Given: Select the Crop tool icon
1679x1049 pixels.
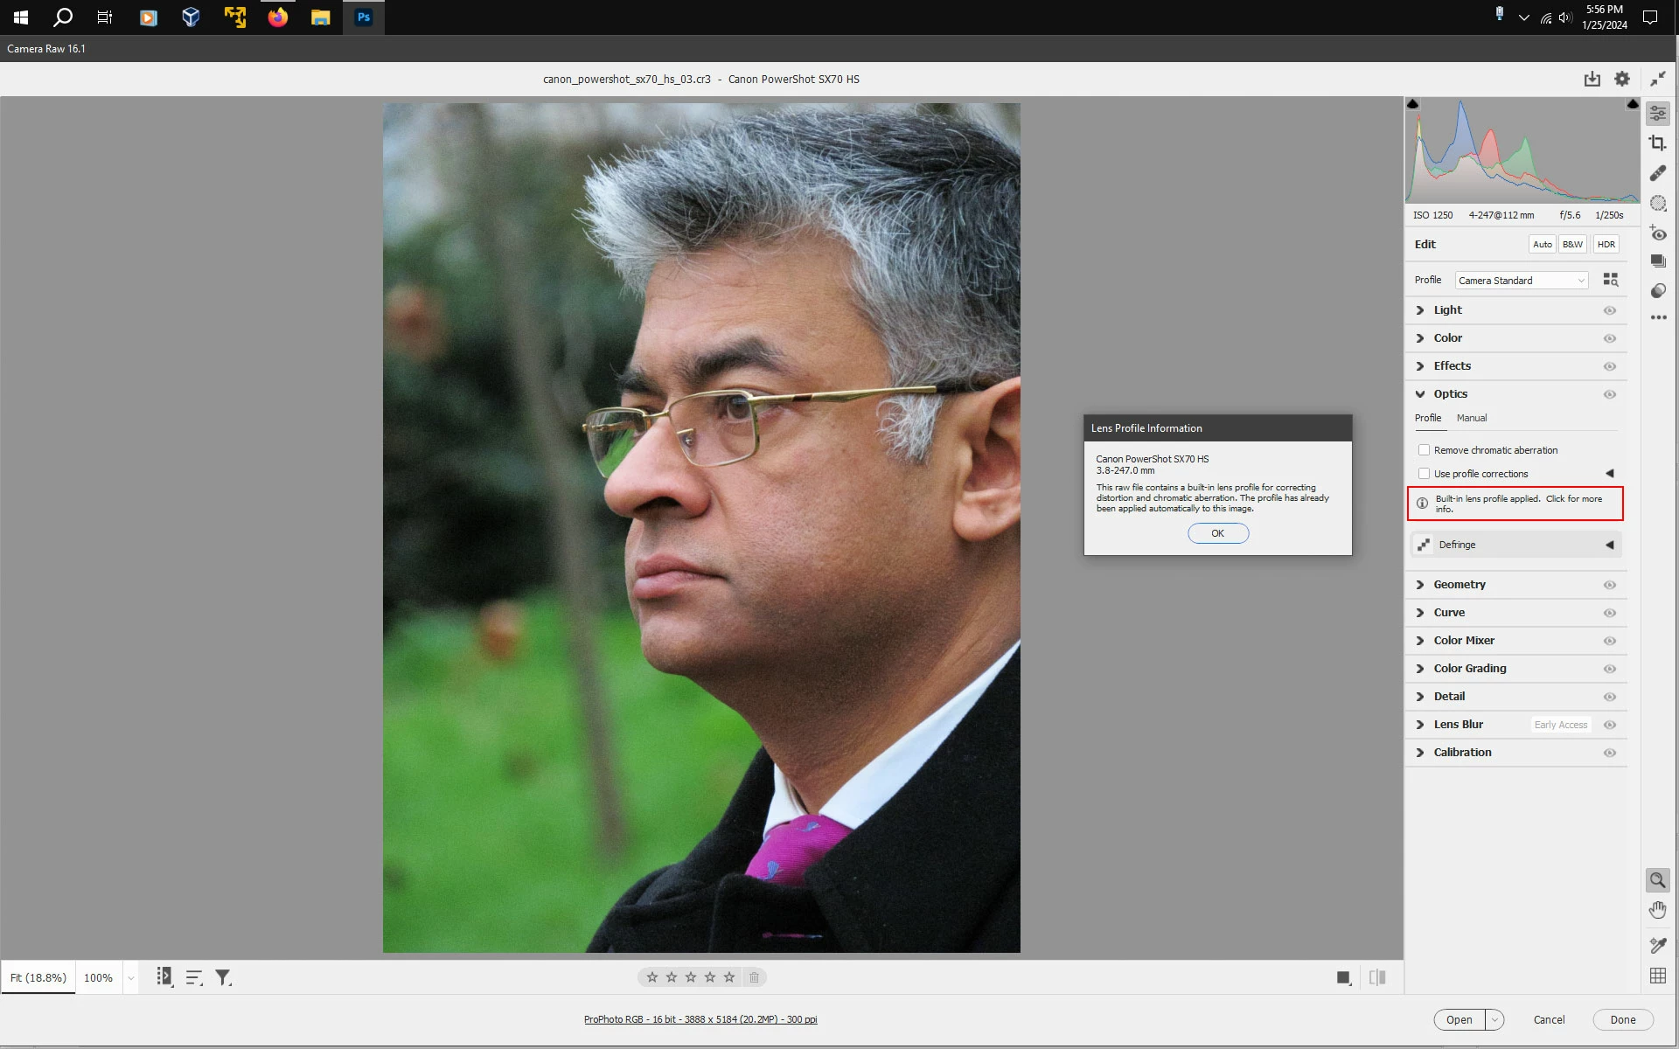Looking at the screenshot, I should [1657, 143].
